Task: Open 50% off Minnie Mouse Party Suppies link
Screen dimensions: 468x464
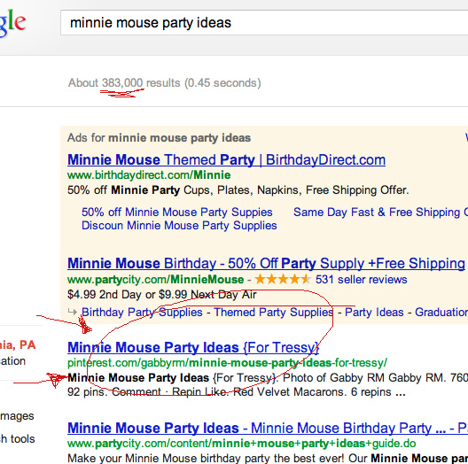Action: coord(177,212)
